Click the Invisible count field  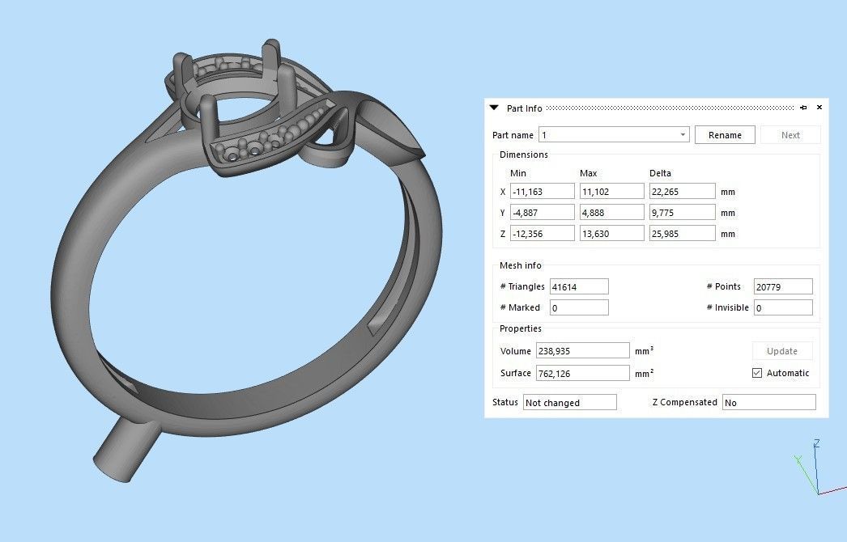(783, 307)
